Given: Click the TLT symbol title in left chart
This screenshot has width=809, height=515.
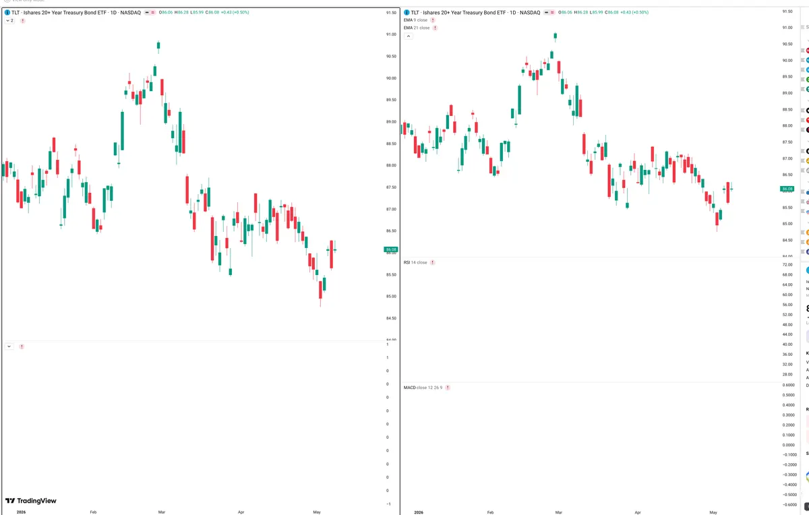Looking at the screenshot, I should tap(76, 13).
